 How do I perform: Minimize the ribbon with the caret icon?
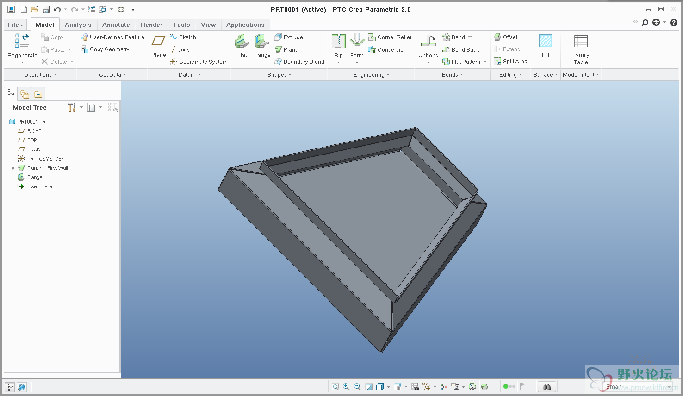click(635, 22)
